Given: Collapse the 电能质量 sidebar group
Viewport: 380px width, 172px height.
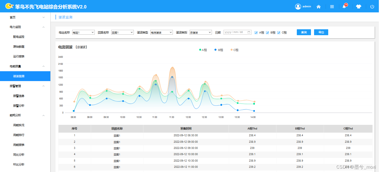Looking at the screenshot, I should point(44,66).
